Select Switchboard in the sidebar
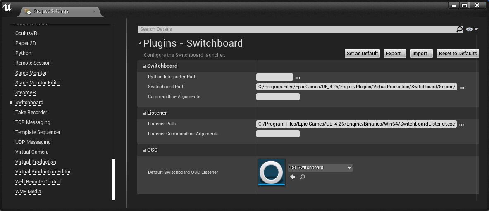 pos(29,103)
